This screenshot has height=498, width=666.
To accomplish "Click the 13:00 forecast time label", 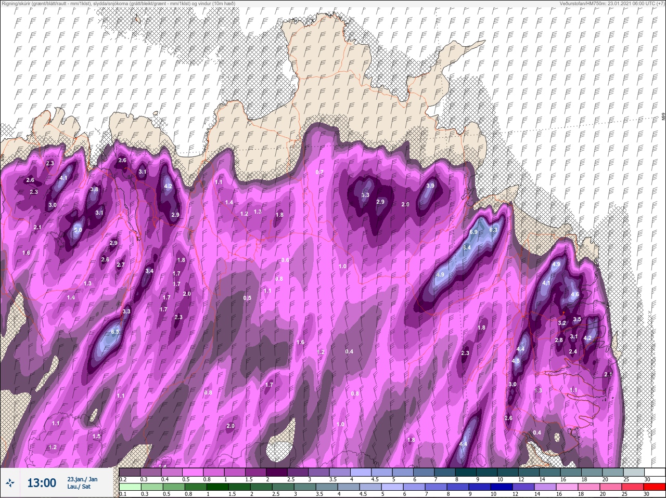I will pyautogui.click(x=41, y=483).
